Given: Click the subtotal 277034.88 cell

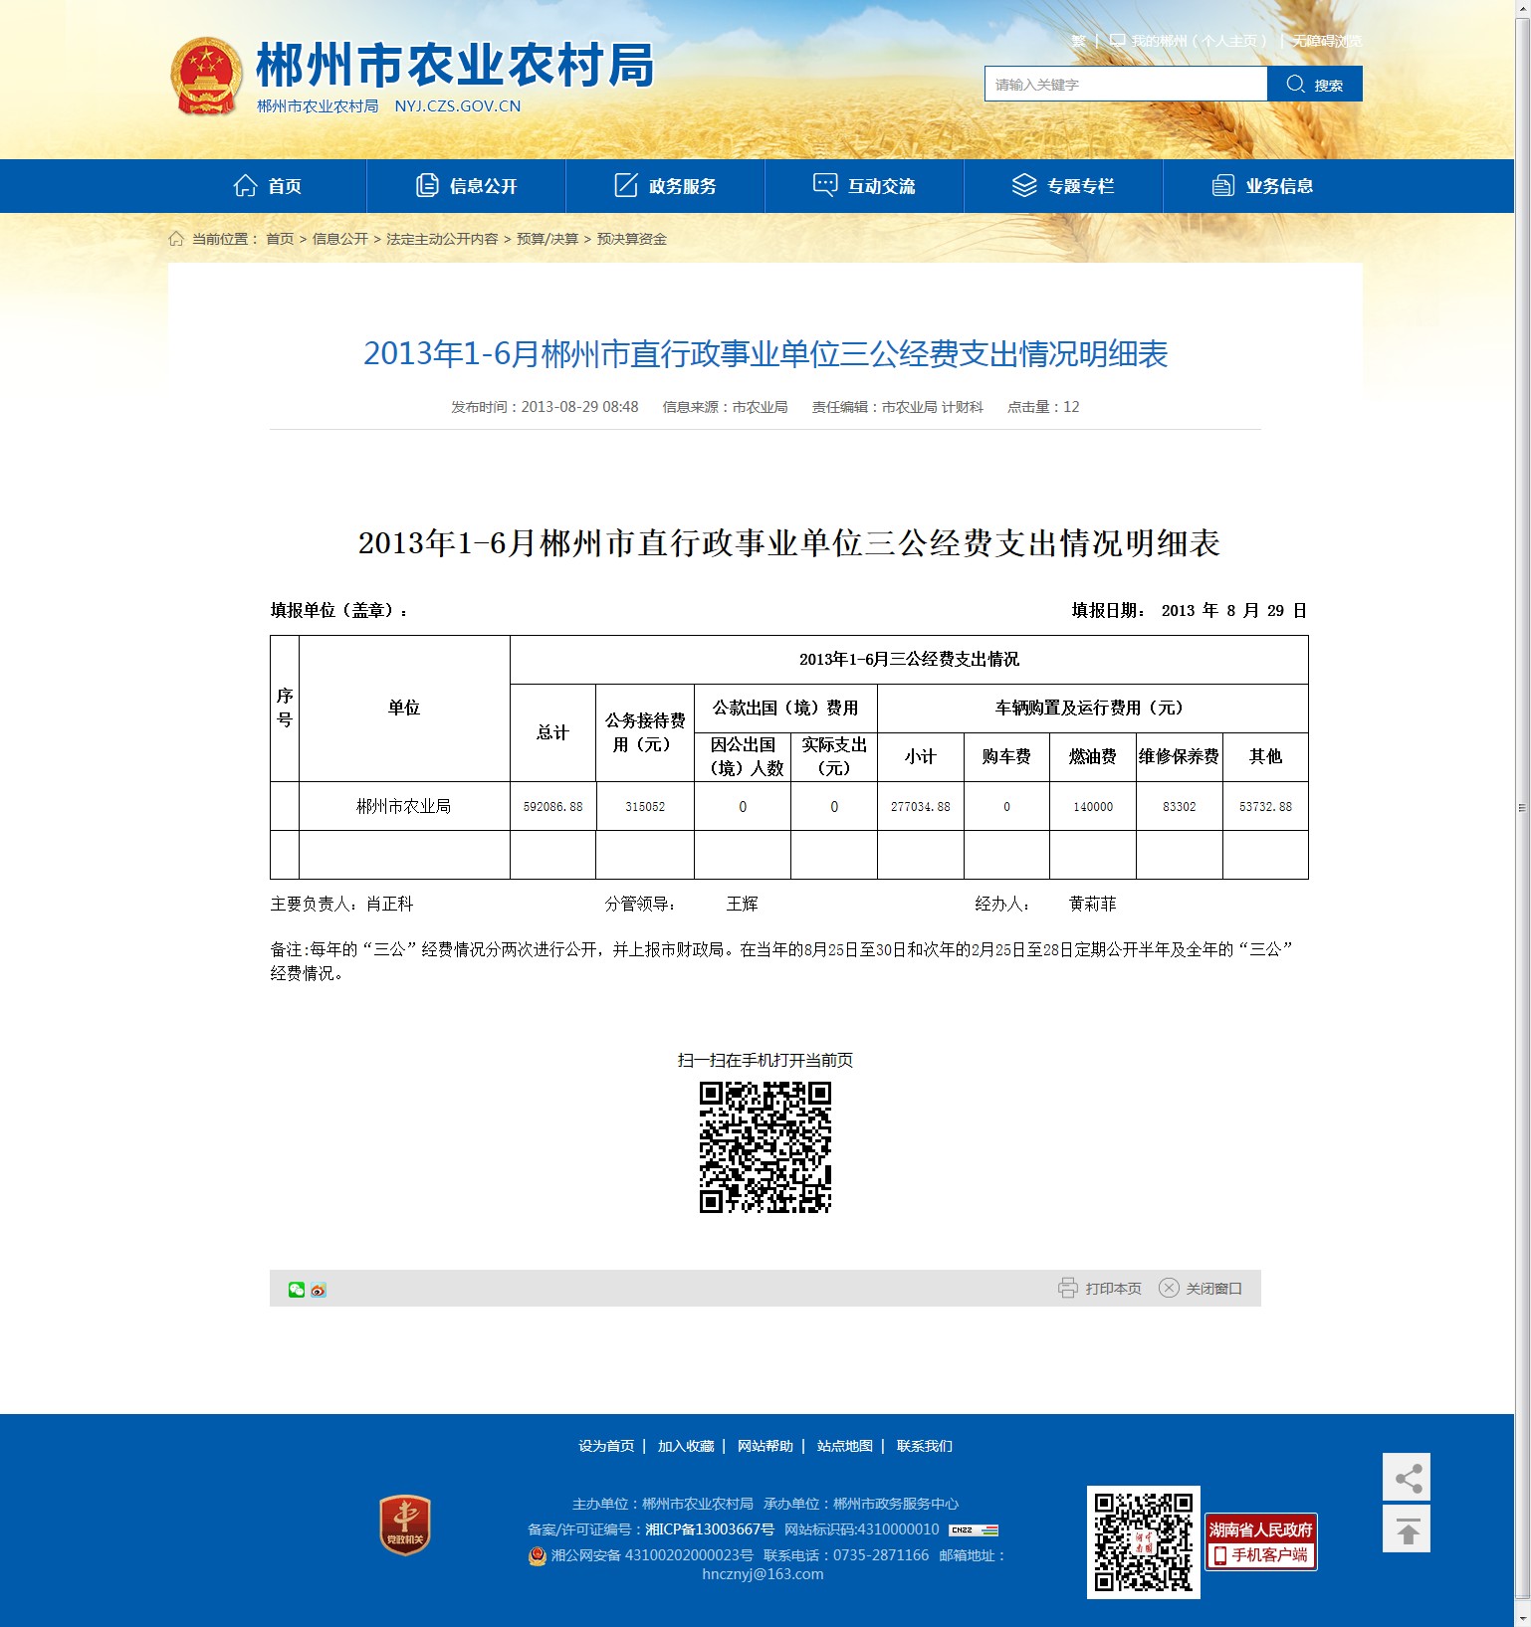Looking at the screenshot, I should coord(921,806).
